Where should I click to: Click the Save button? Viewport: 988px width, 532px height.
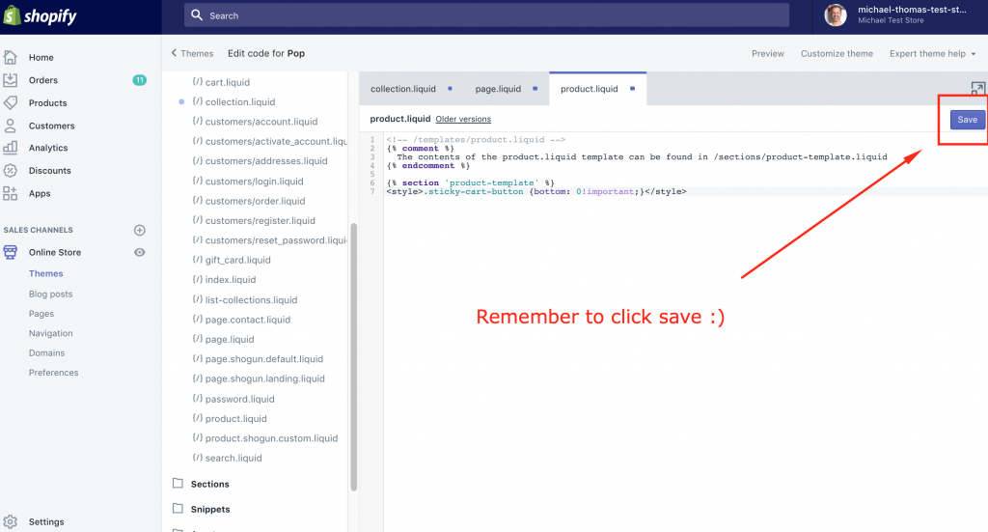click(967, 120)
